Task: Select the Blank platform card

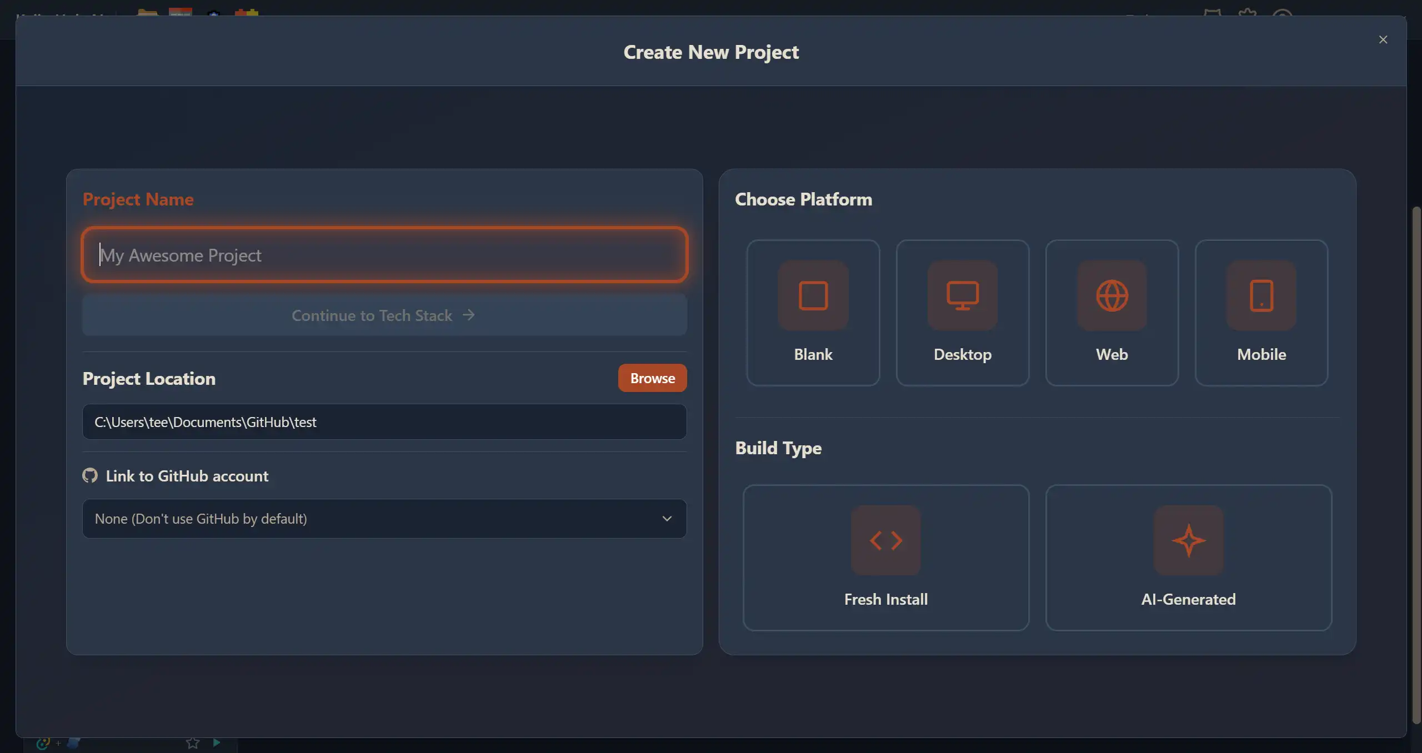Action: pyautogui.click(x=813, y=313)
